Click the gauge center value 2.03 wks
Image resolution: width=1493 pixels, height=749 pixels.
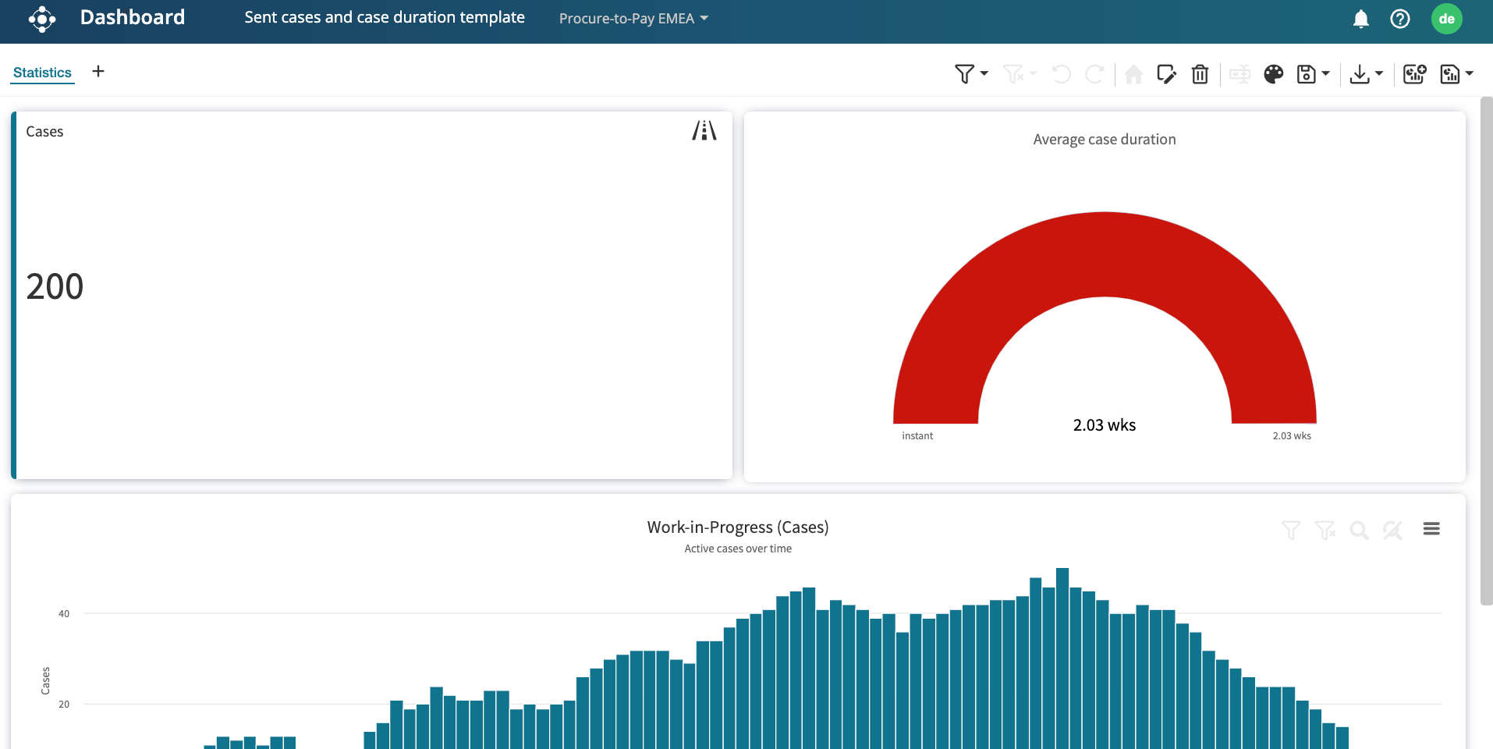(1105, 425)
